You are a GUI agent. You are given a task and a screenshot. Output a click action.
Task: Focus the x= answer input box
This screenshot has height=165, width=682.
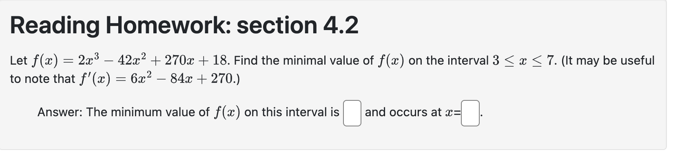[470, 113]
